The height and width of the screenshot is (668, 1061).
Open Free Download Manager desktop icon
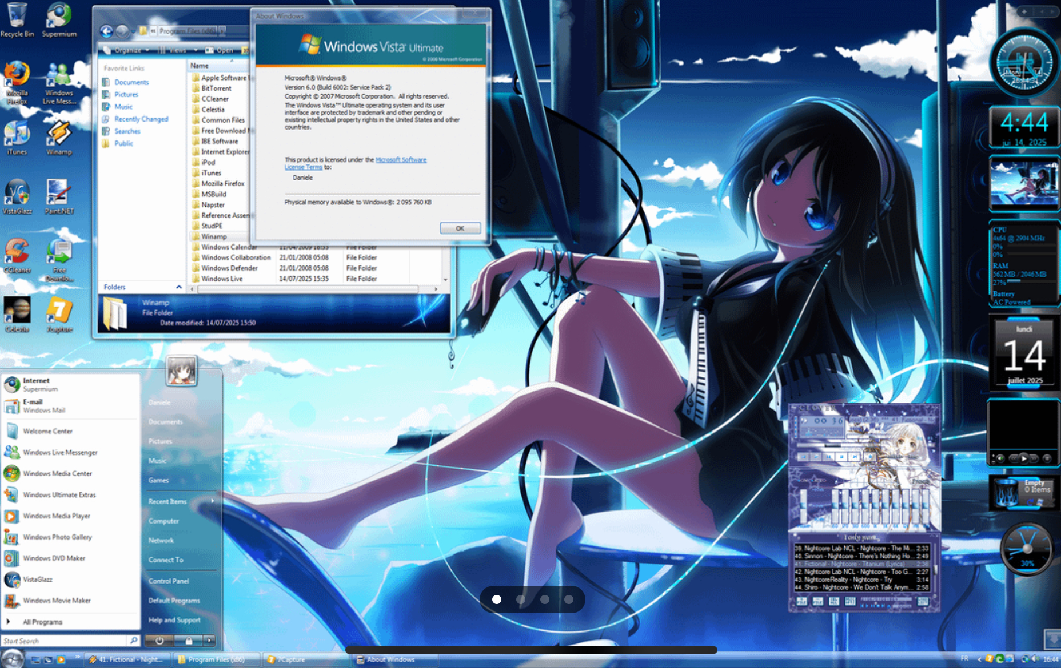tap(59, 260)
